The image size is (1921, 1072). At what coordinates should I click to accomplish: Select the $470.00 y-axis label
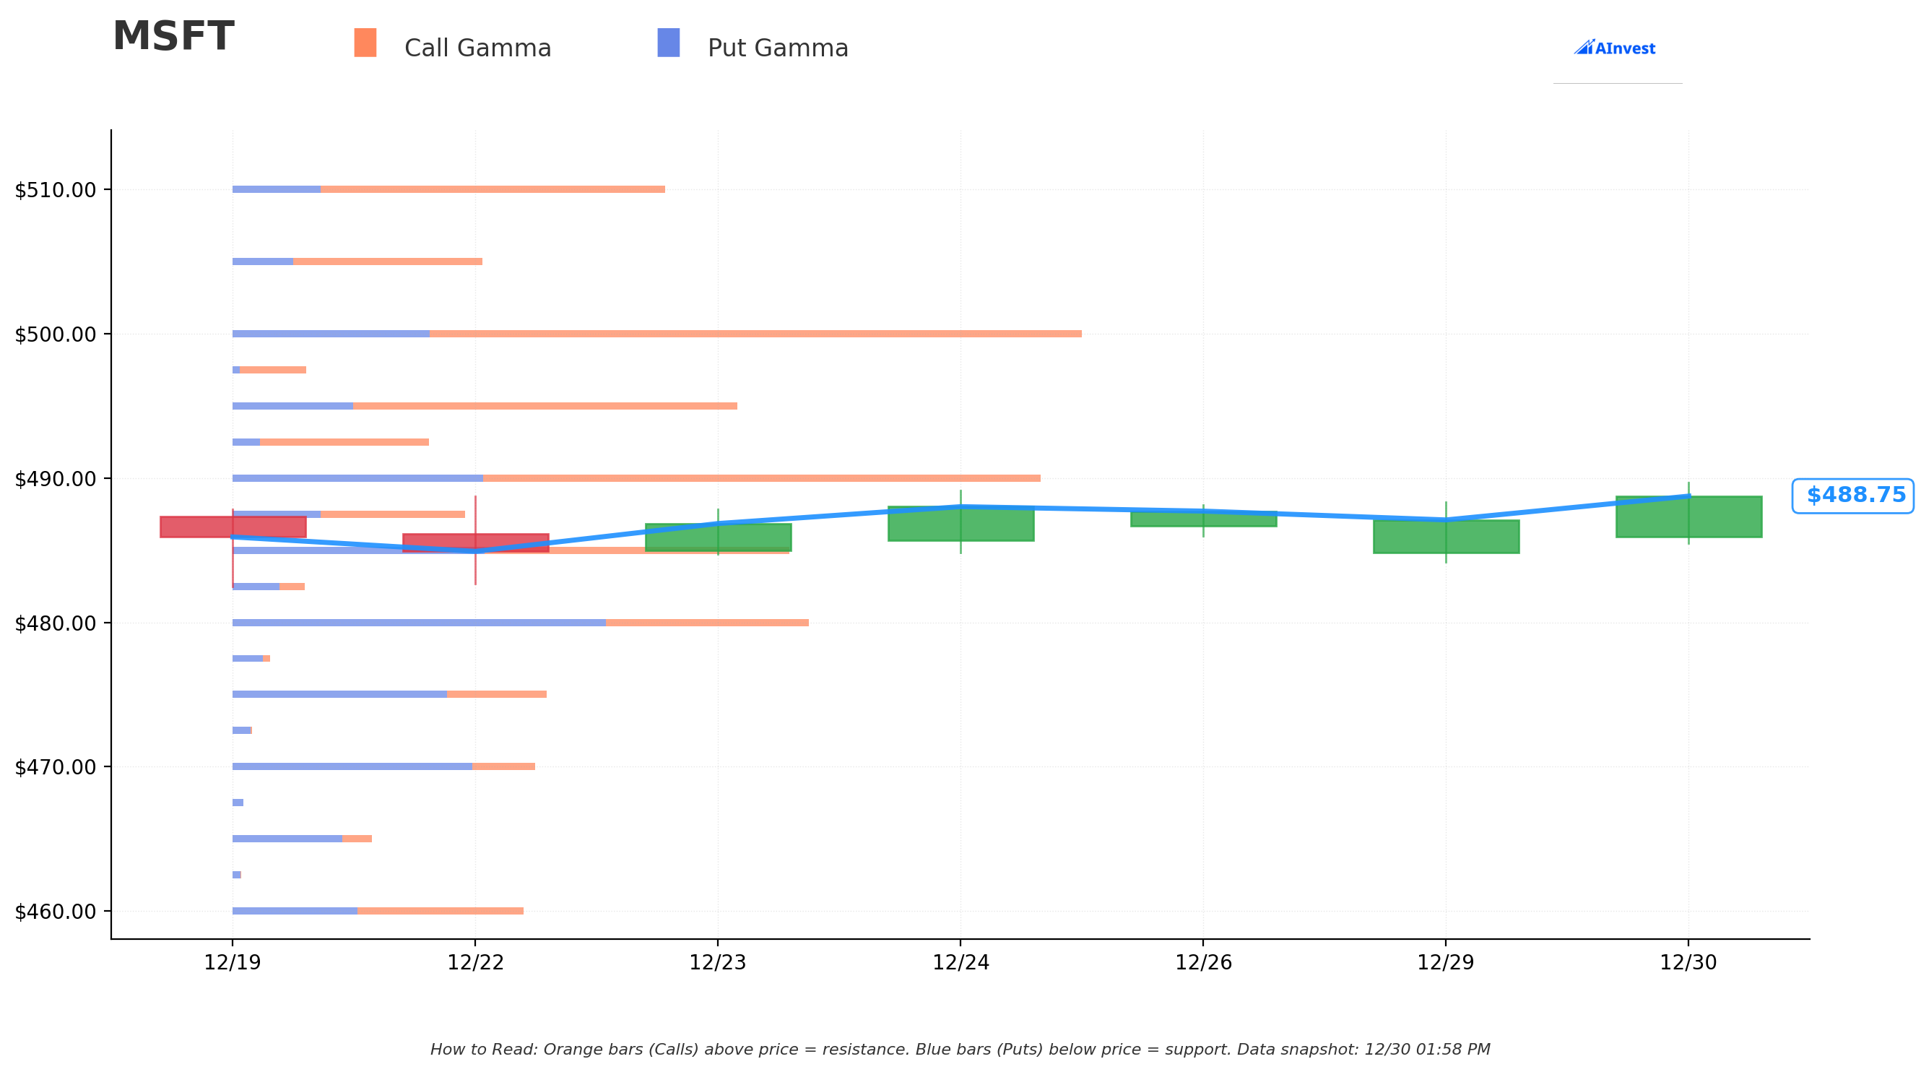[56, 767]
